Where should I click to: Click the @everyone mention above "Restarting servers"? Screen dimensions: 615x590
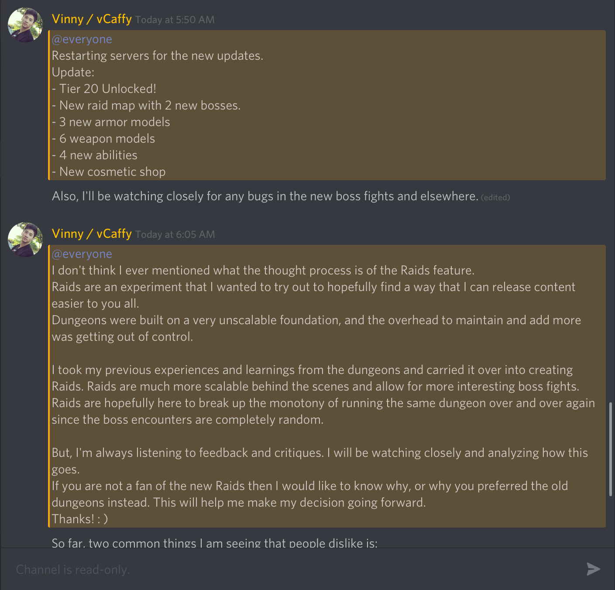click(82, 39)
